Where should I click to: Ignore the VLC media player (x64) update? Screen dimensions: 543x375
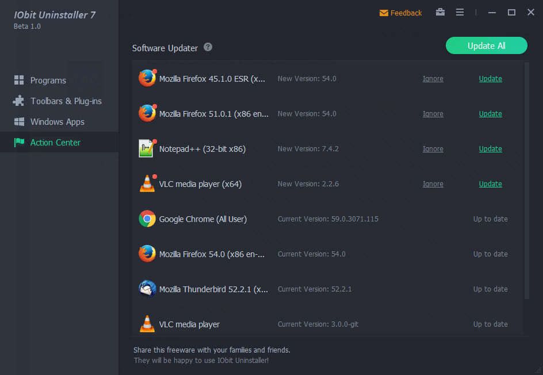coord(433,184)
